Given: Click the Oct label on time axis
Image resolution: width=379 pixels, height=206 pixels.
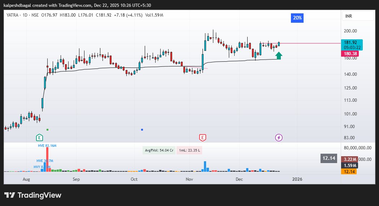Looking at the screenshot, I should (134, 179).
